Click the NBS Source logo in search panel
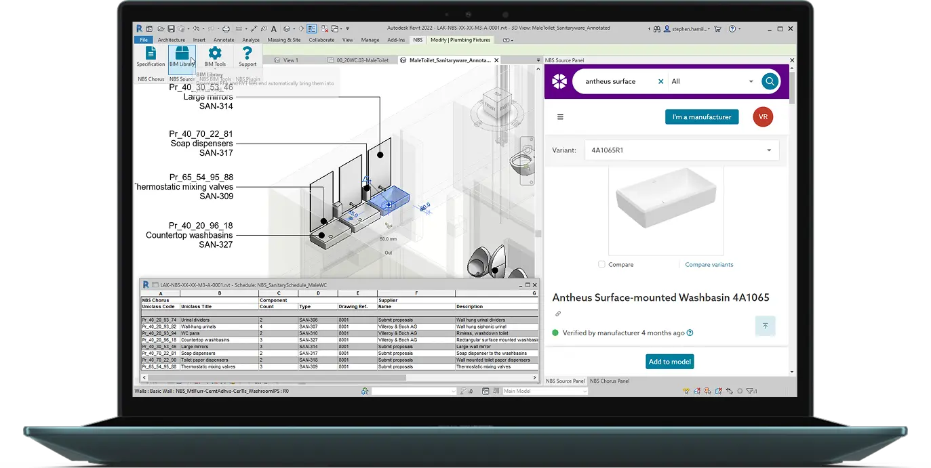The image size is (931, 468). (x=559, y=81)
